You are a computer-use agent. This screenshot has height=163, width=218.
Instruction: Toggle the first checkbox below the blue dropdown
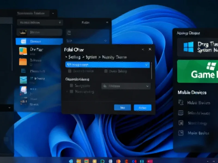(x=70, y=71)
